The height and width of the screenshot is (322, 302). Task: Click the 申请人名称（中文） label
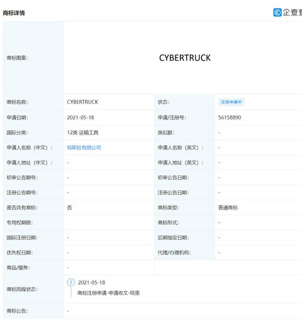[30, 148]
